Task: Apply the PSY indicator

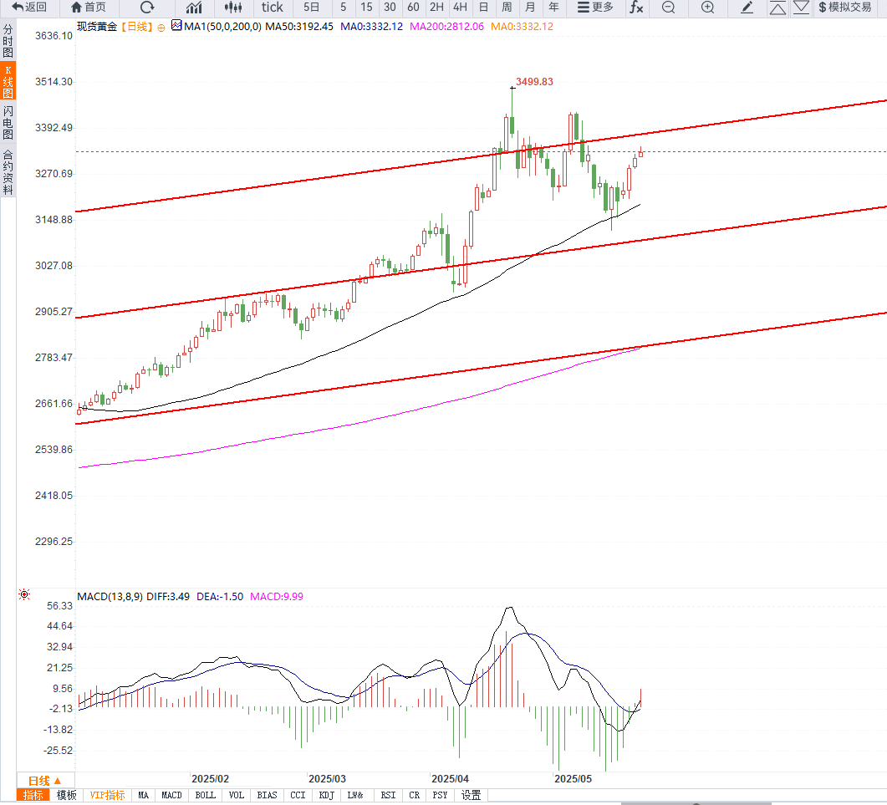Action: point(440,795)
